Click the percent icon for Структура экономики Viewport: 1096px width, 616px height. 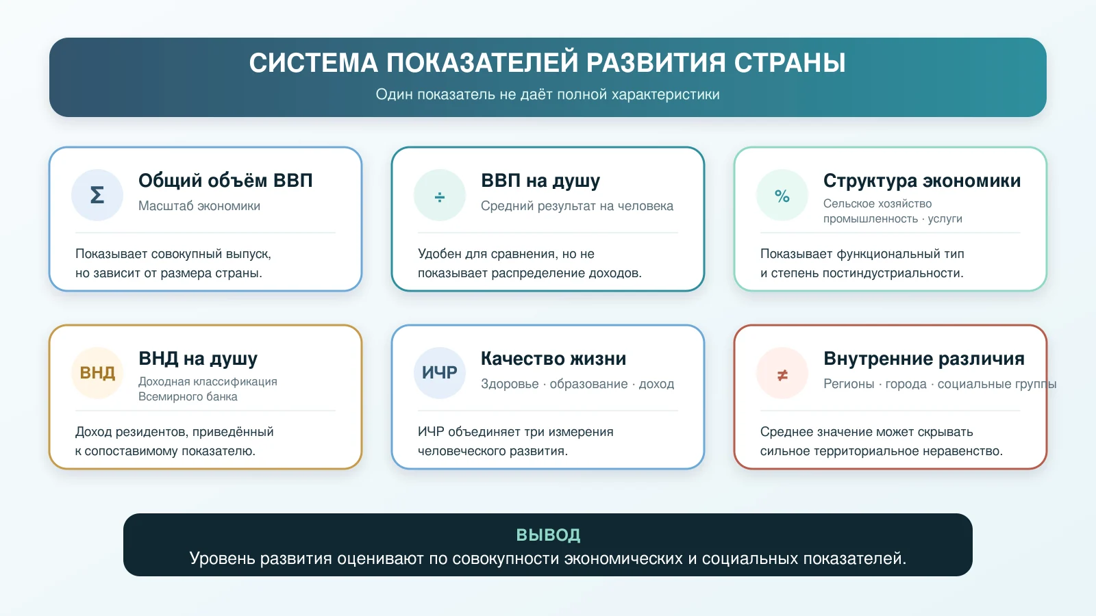pos(782,195)
